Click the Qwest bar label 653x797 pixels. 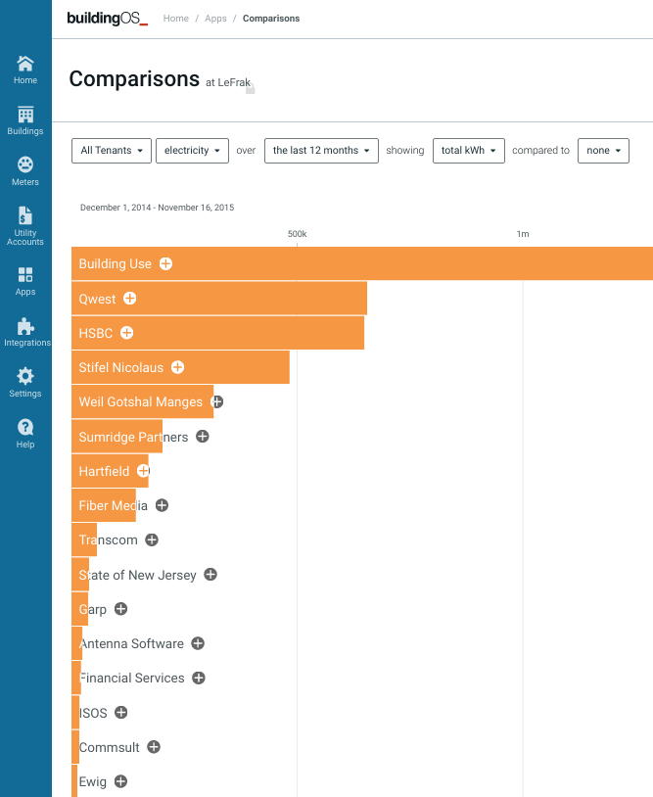pyautogui.click(x=97, y=299)
